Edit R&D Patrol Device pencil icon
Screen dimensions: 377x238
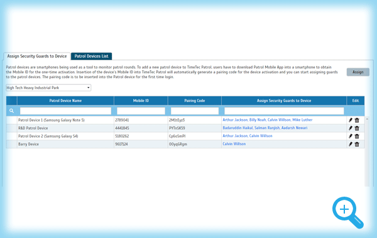[351, 128]
